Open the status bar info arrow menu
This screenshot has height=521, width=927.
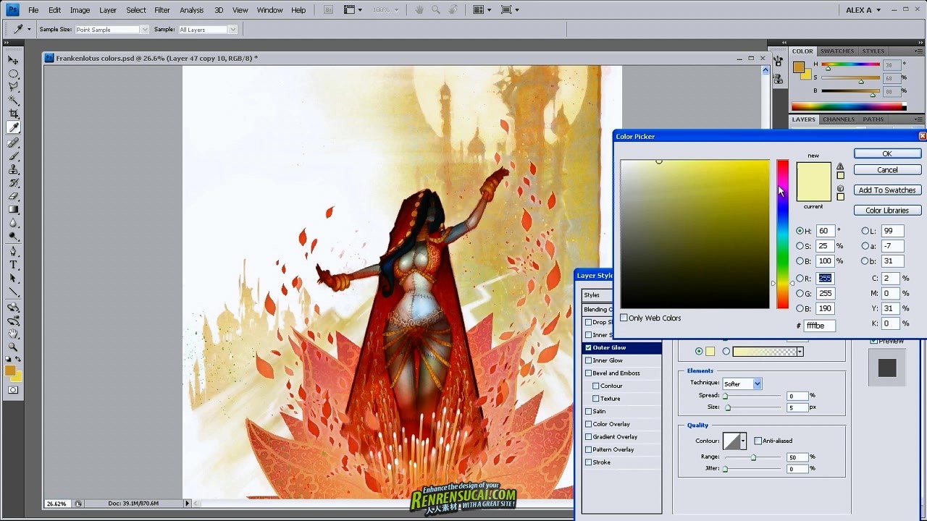pyautogui.click(x=187, y=503)
